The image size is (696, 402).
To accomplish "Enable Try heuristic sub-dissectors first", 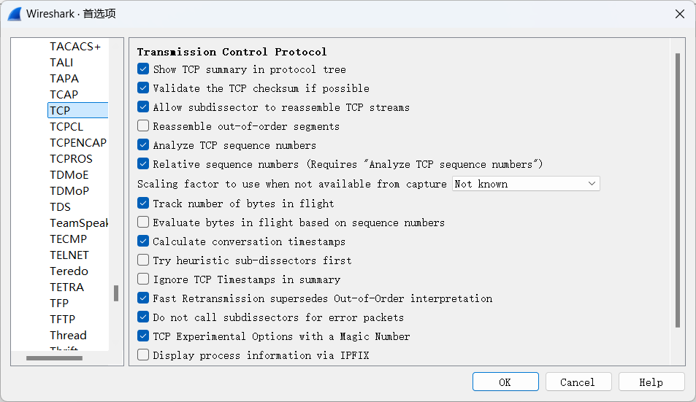I will pos(143,260).
